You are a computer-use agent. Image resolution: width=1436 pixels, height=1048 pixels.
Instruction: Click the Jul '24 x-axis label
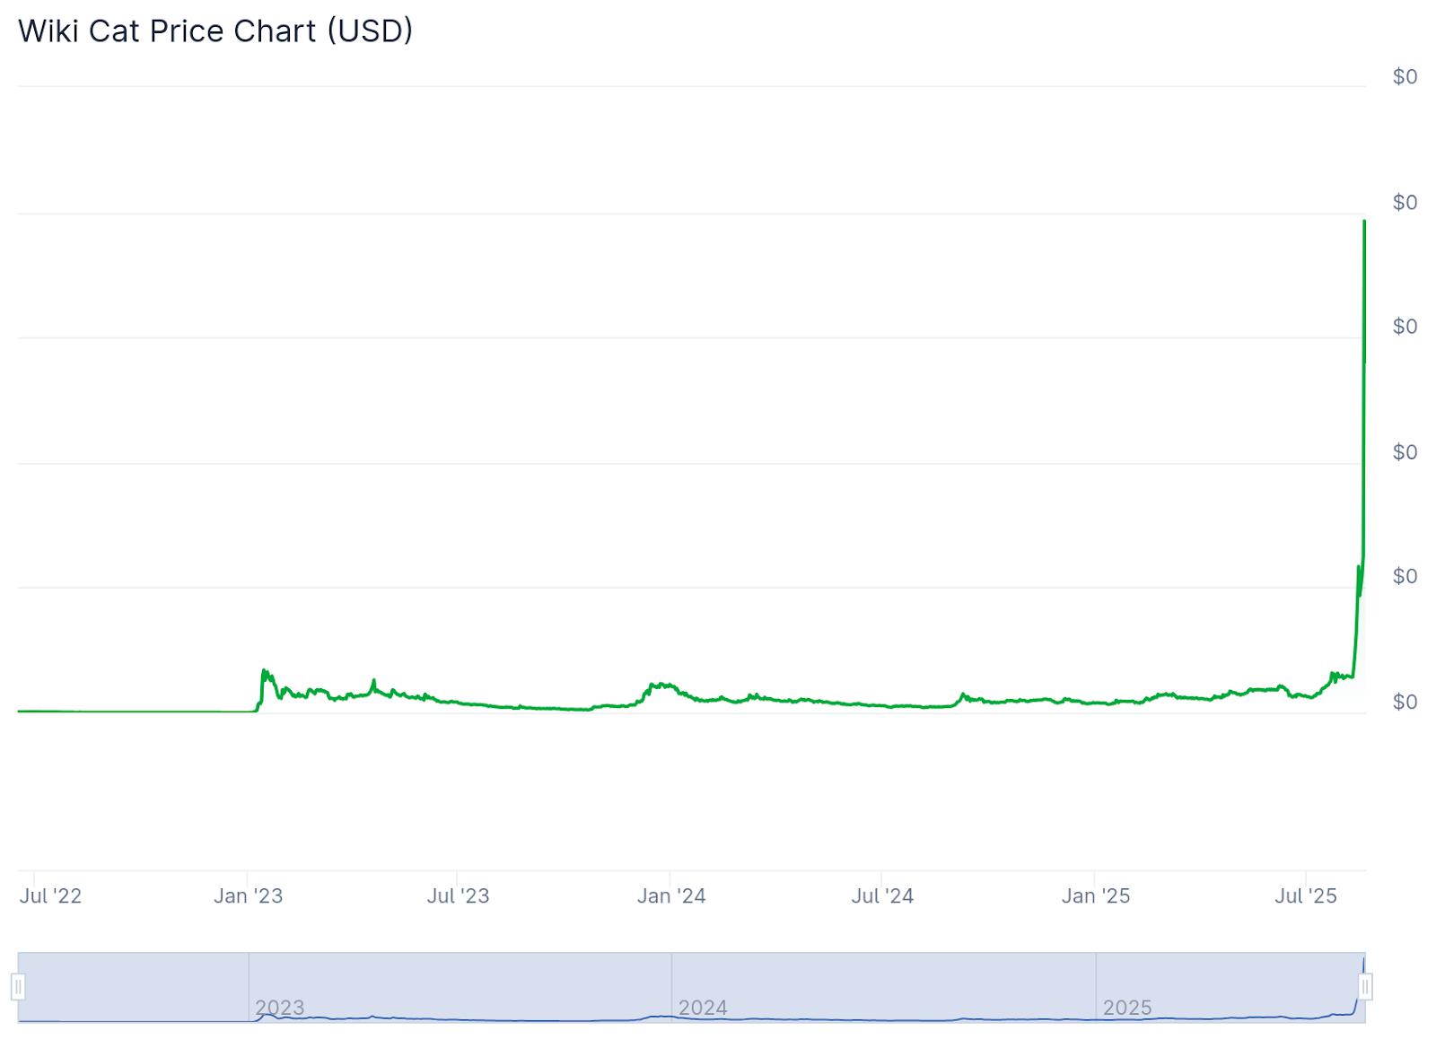click(882, 895)
